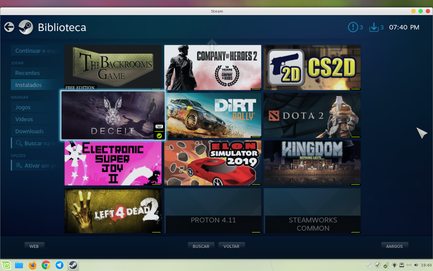Select the Deceit game tile
Image resolution: width=433 pixels, height=271 pixels.
pyautogui.click(x=113, y=115)
